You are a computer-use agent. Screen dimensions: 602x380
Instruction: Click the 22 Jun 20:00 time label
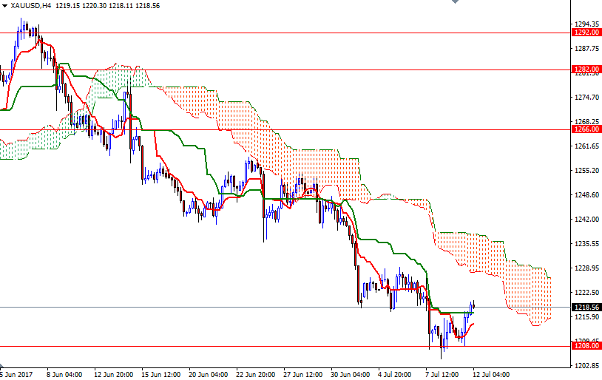click(256, 374)
